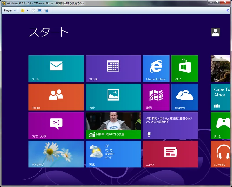This screenshot has width=232, height=187.
Task: Open the フォト (Photos) tile
Action: tap(113, 97)
